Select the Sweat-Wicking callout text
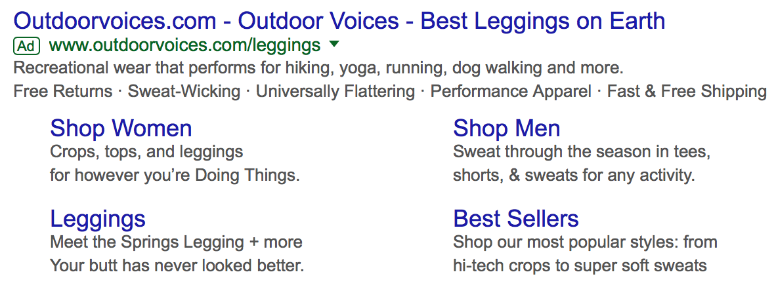 point(184,91)
